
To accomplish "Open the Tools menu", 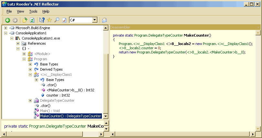I will click(x=33, y=11).
